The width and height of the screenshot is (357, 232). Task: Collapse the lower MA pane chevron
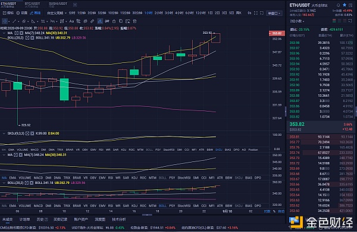click(4, 155)
